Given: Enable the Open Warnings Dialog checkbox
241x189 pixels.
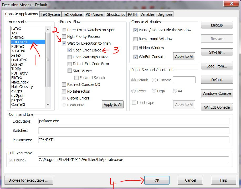Looking at the screenshot, I should click(70, 57).
